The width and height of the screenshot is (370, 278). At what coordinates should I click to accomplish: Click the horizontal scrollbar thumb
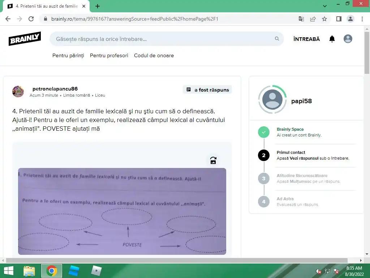coord(176,260)
